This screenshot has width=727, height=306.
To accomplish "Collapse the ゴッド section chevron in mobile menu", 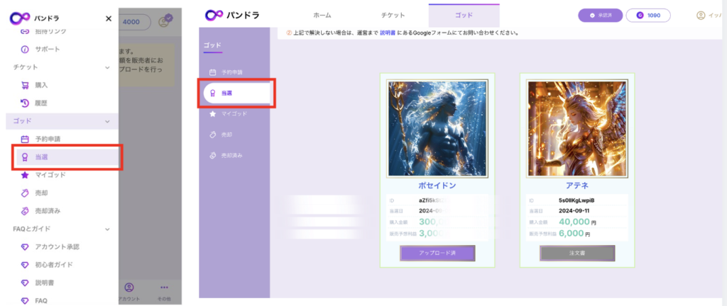I will tap(107, 122).
